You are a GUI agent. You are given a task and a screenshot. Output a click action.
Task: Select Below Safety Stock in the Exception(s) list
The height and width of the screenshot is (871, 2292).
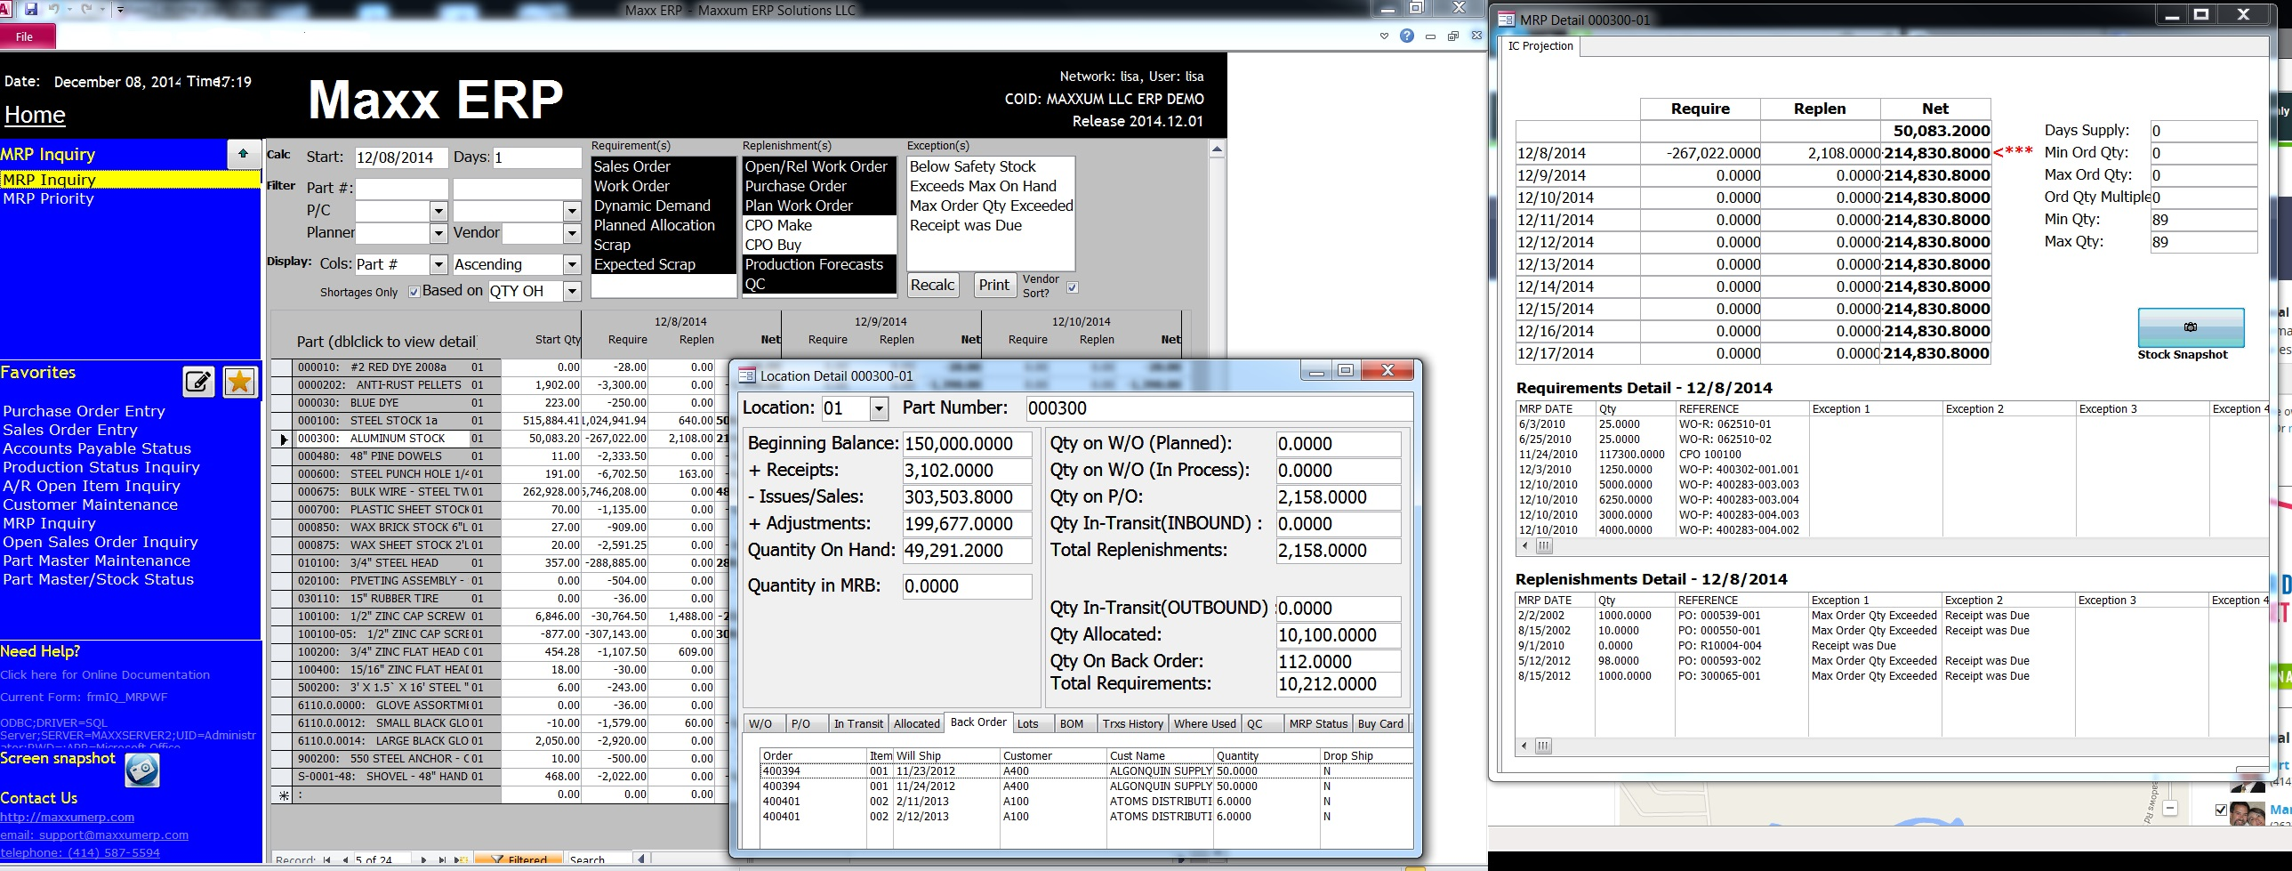pyautogui.click(x=991, y=166)
